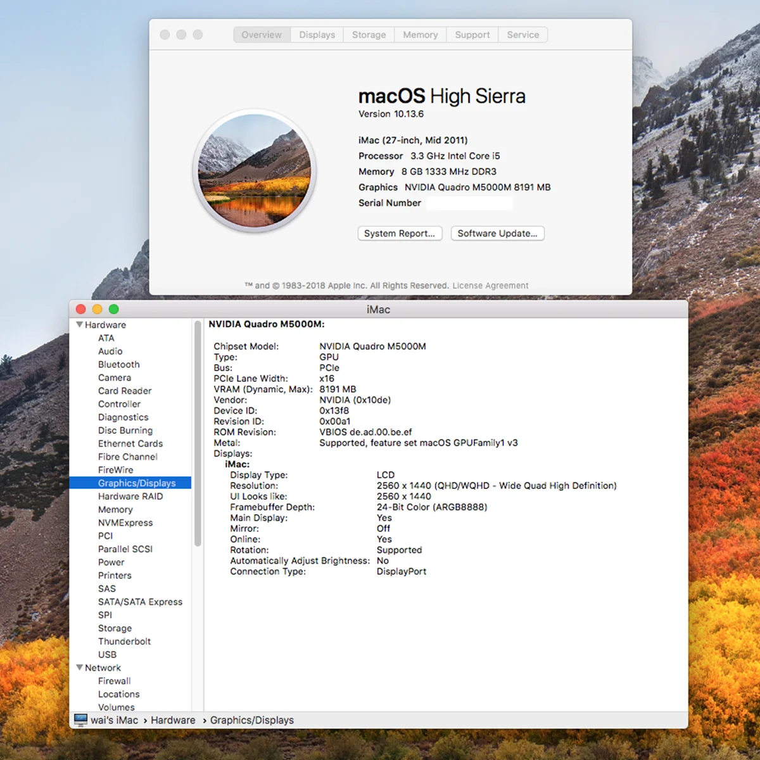
Task: Click the Metal value Supported, feature set
Action: coord(419,443)
